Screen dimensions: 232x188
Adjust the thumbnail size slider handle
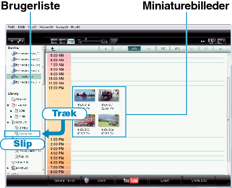[86, 41]
